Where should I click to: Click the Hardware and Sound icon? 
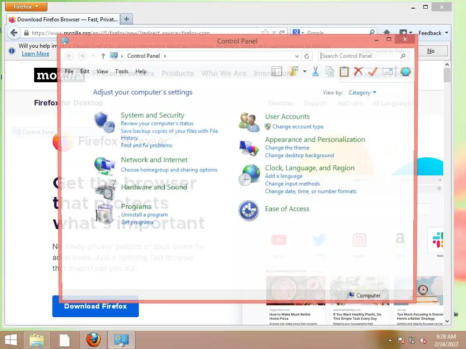(x=105, y=190)
